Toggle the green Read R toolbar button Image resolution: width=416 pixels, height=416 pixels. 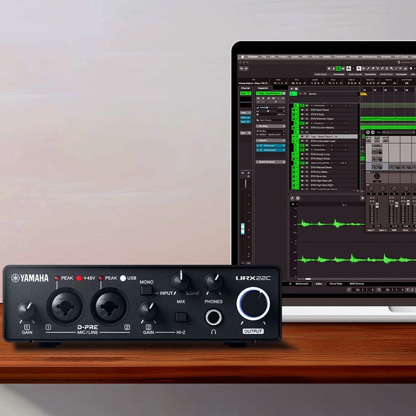click(338, 68)
